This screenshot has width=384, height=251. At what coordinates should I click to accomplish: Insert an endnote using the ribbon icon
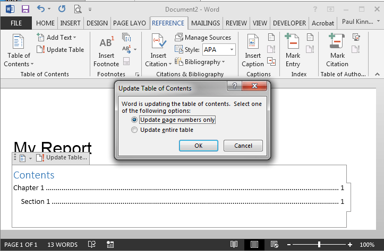tap(126, 38)
